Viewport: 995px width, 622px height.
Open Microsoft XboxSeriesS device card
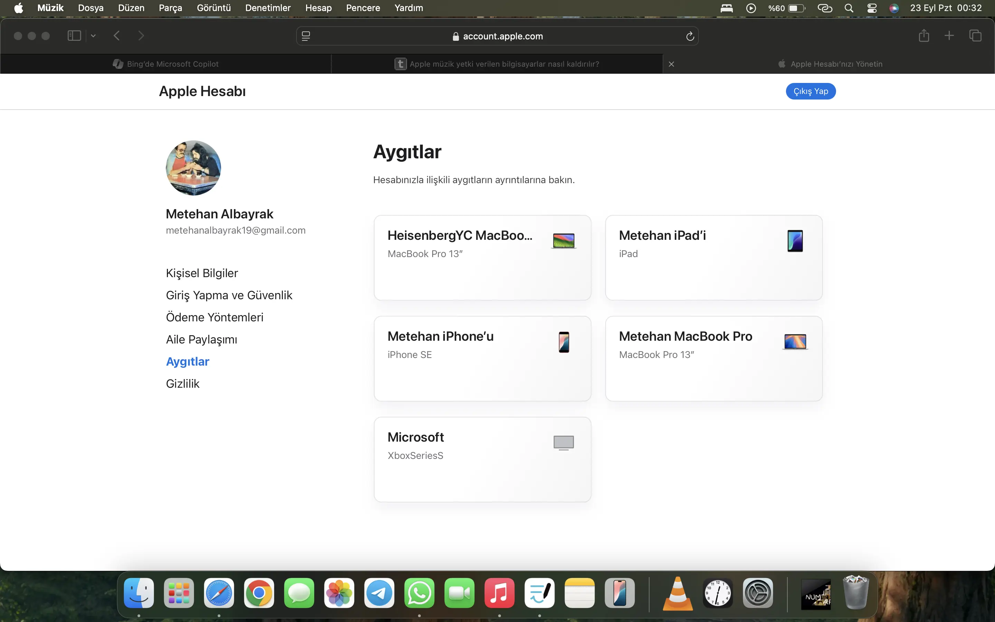[482, 460]
